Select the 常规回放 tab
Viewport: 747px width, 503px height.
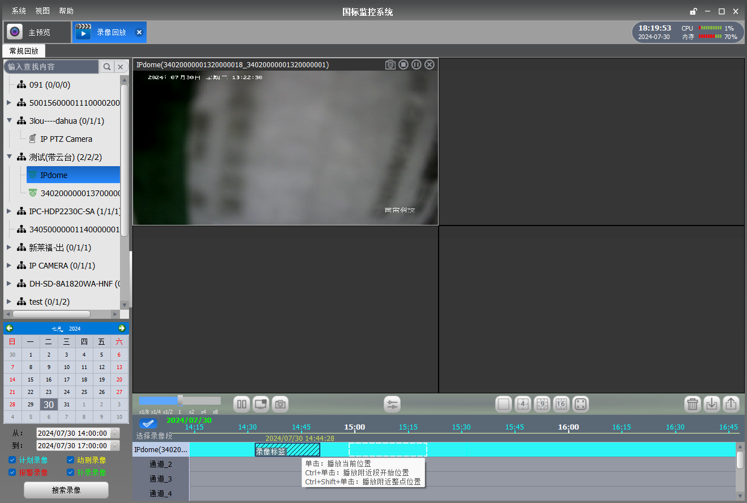click(24, 51)
